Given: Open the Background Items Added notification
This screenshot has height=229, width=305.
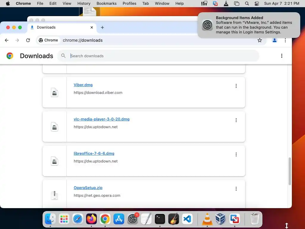Looking at the screenshot, I should [249, 25].
